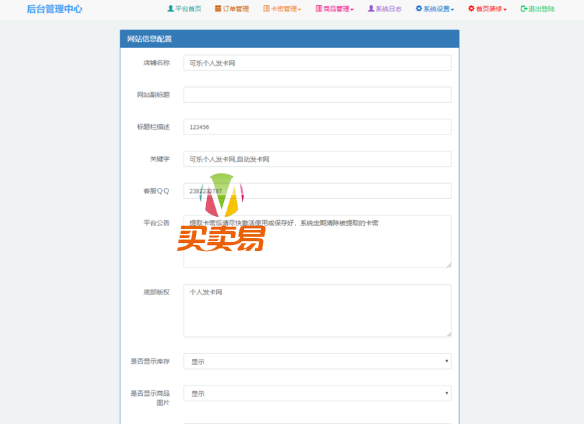Click the orange icon beside 卡密管理
This screenshot has width=584, height=424.
pyautogui.click(x=267, y=9)
